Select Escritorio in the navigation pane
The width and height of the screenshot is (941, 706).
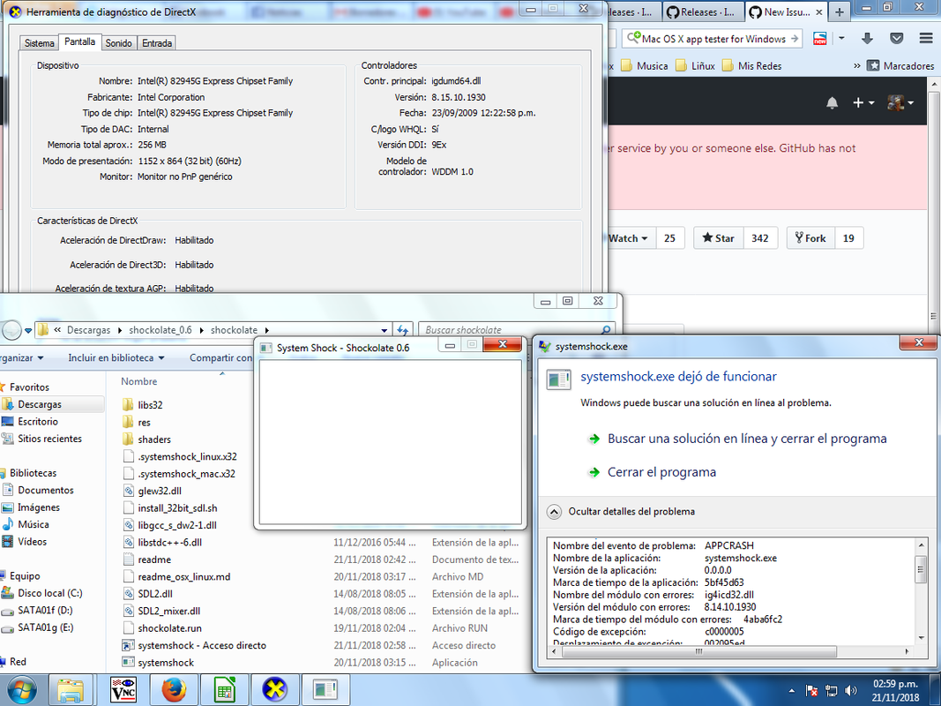pyautogui.click(x=38, y=422)
